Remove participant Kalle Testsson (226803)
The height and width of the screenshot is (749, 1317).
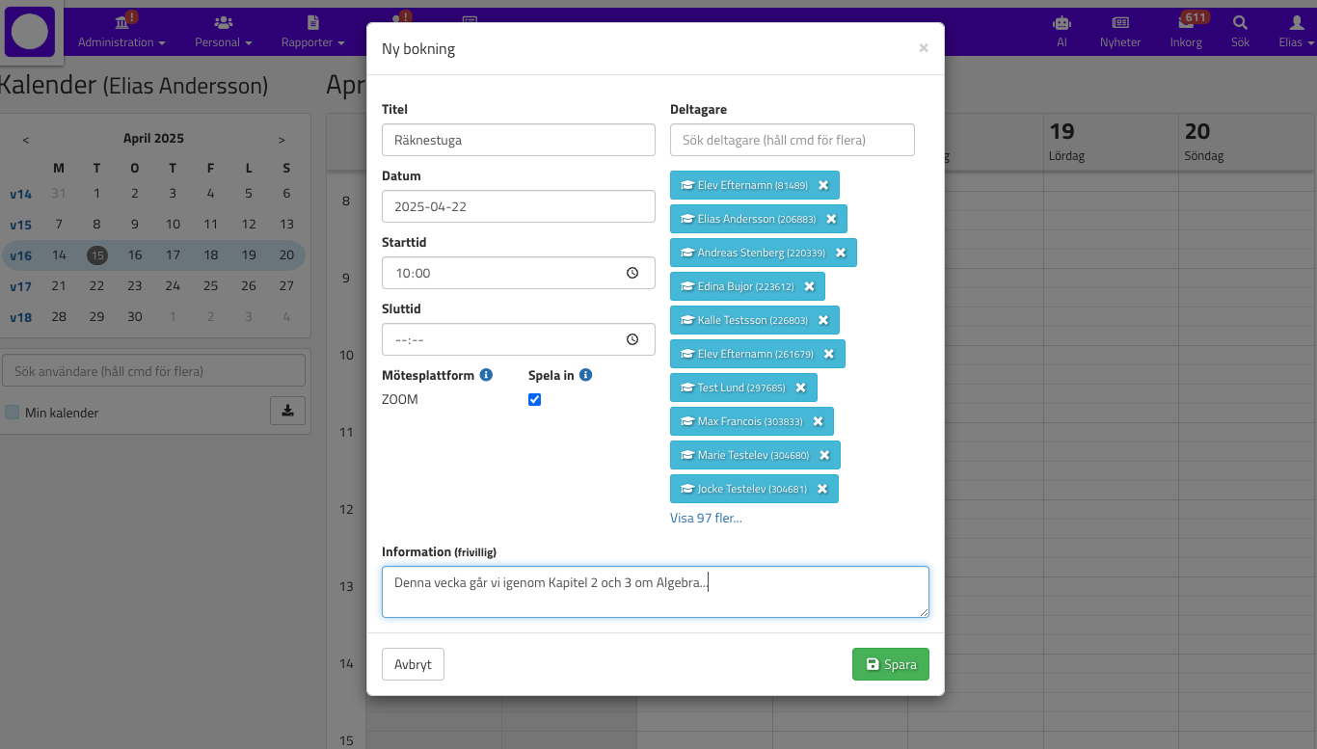point(823,320)
